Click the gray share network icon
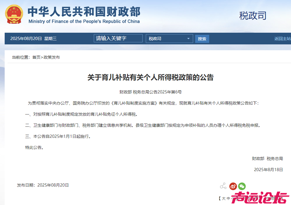Screen dimensions: 291x205 (223, 186)
